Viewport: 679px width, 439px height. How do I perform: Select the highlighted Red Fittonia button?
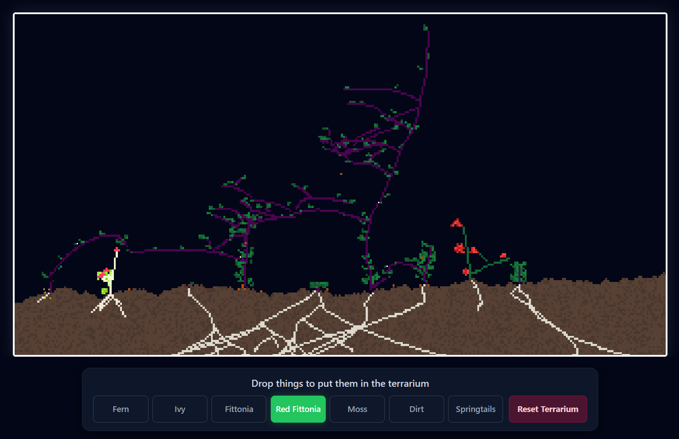[x=298, y=409]
